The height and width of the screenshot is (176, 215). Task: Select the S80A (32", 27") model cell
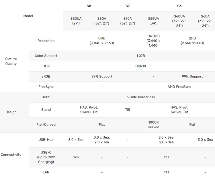click(x=102, y=21)
